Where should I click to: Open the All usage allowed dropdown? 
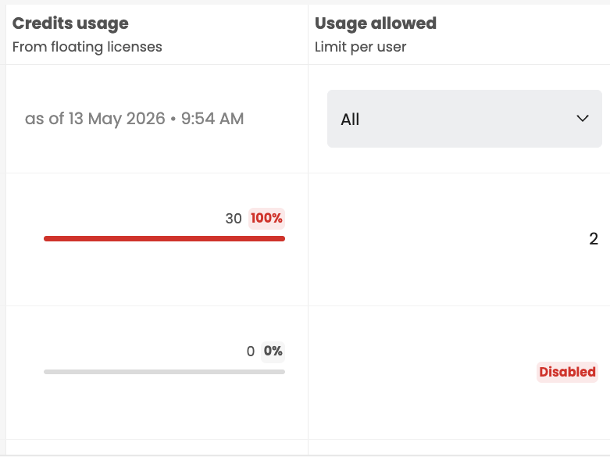click(x=465, y=119)
